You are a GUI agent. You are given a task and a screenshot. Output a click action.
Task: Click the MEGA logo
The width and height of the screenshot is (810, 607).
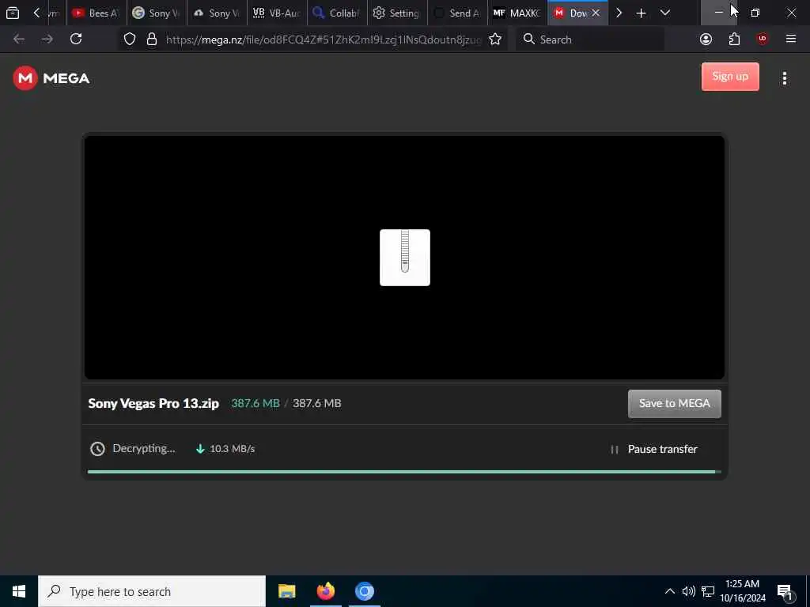[51, 78]
